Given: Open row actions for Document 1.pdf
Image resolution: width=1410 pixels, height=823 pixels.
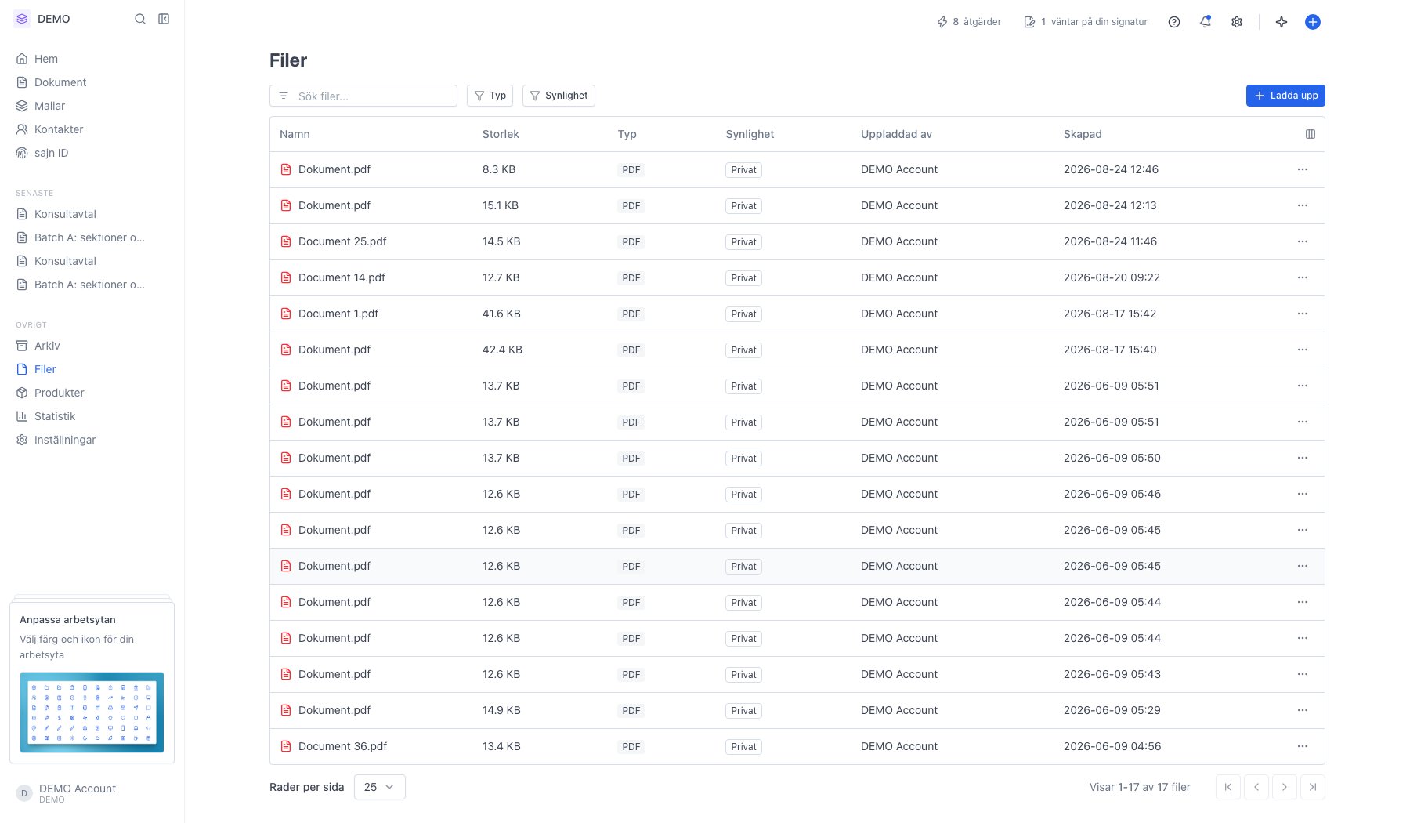Looking at the screenshot, I should pyautogui.click(x=1303, y=314).
